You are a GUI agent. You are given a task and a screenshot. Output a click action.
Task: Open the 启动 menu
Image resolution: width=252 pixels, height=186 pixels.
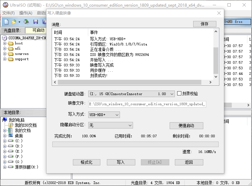click(x=41, y=13)
